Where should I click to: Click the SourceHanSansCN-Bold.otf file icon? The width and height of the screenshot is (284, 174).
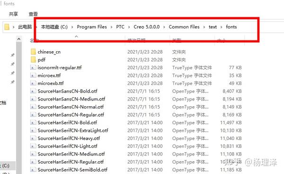[33, 91]
